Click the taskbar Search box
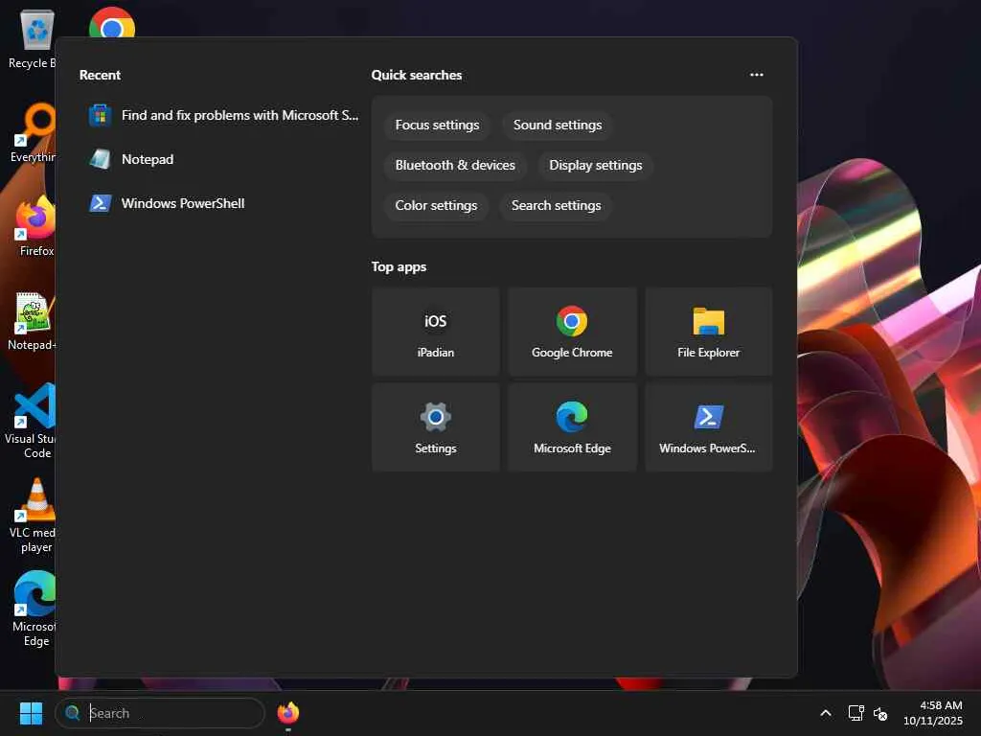Image resolution: width=981 pixels, height=736 pixels. tap(160, 713)
